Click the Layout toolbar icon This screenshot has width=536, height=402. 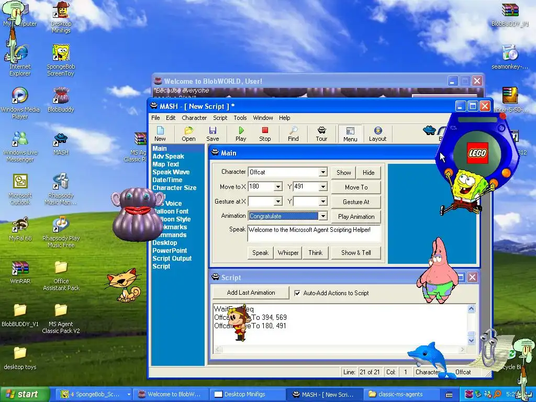[378, 133]
